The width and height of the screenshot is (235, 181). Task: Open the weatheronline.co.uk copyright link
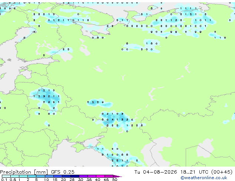coord(204,178)
